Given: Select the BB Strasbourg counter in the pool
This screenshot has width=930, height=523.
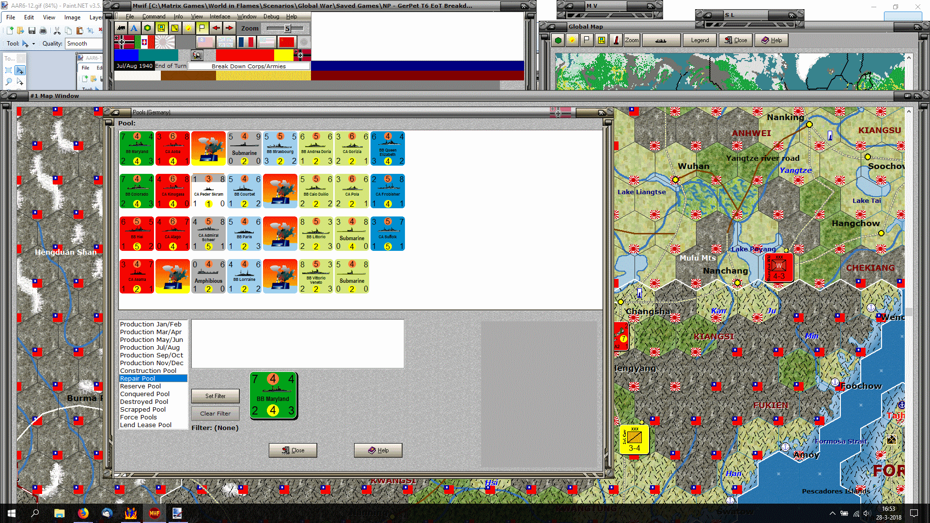Looking at the screenshot, I should [x=280, y=148].
